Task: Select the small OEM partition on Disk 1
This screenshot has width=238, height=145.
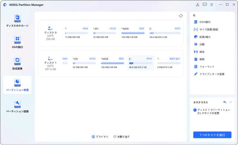Action: [65, 61]
